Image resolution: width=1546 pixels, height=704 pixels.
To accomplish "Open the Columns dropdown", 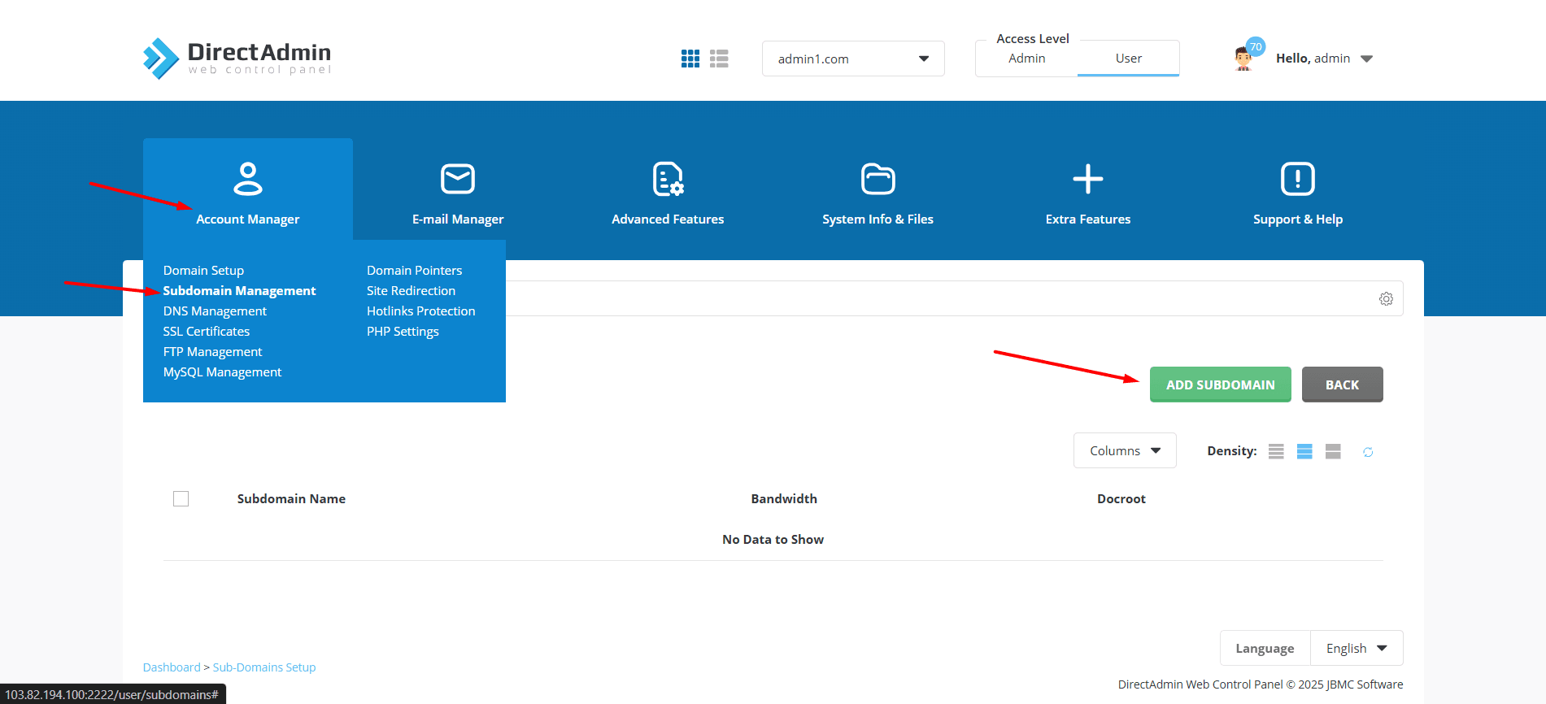I will pos(1124,450).
